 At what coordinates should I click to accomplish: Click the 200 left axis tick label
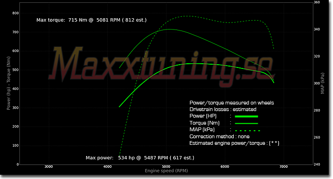pos(16,127)
